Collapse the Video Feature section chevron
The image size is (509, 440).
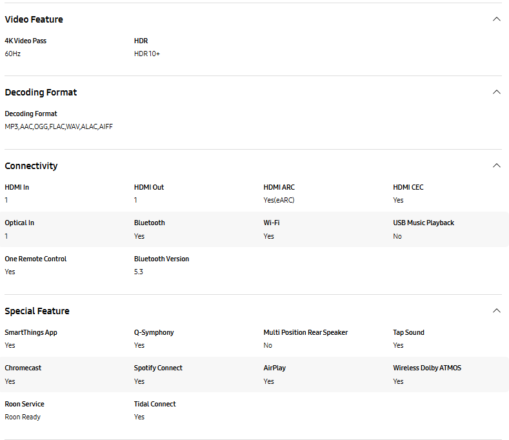pyautogui.click(x=496, y=19)
